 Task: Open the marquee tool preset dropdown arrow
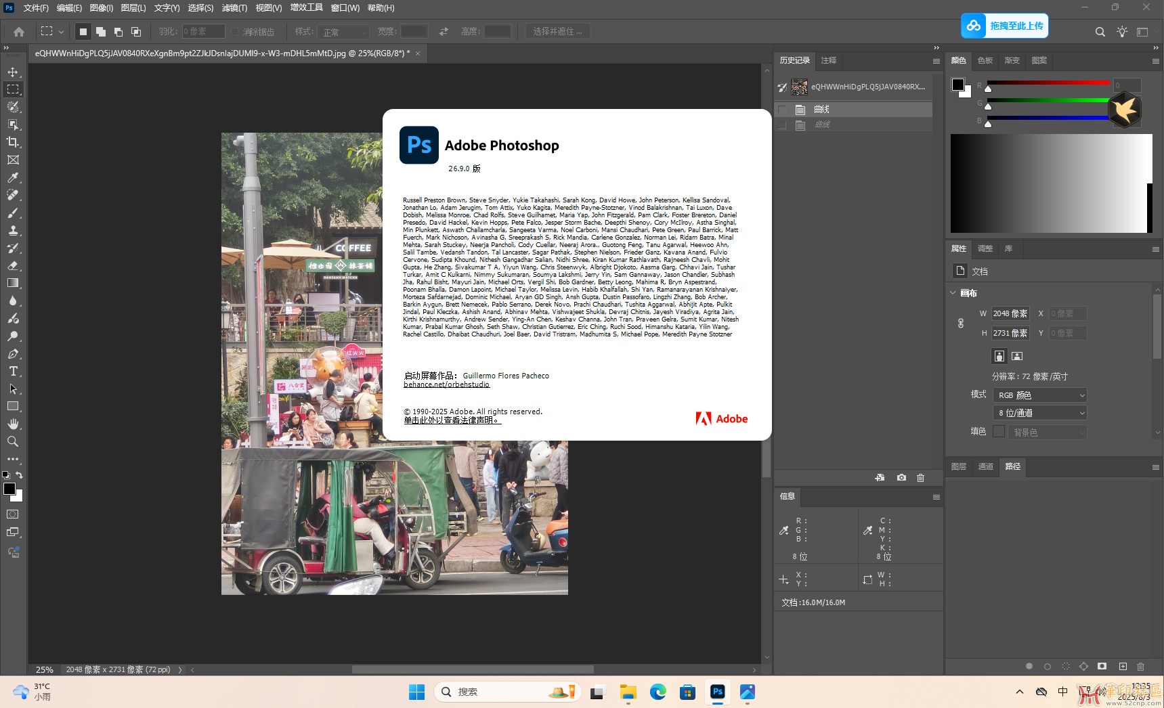[61, 32]
